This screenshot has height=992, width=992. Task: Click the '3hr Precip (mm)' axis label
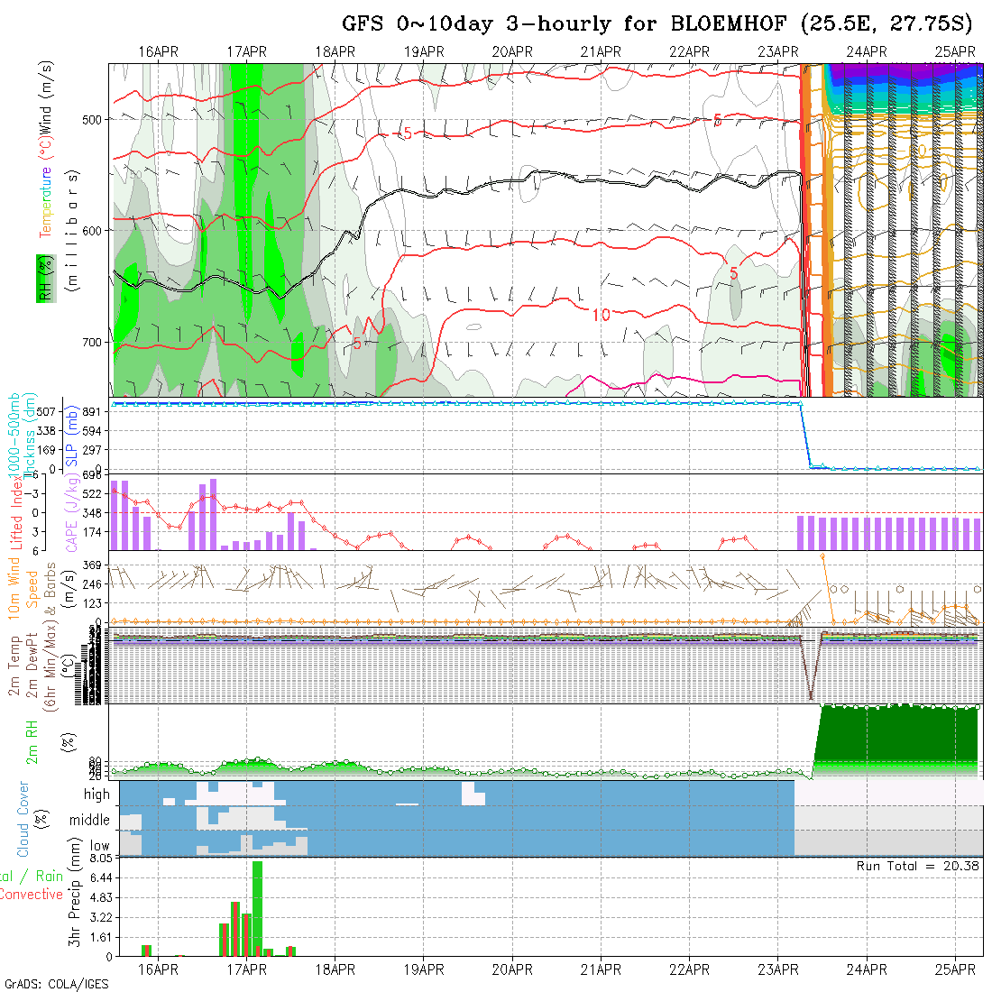[x=74, y=892]
